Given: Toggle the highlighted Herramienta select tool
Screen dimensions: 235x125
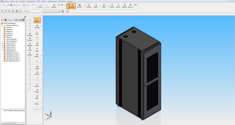Looking at the screenshot, I should click(37, 20).
